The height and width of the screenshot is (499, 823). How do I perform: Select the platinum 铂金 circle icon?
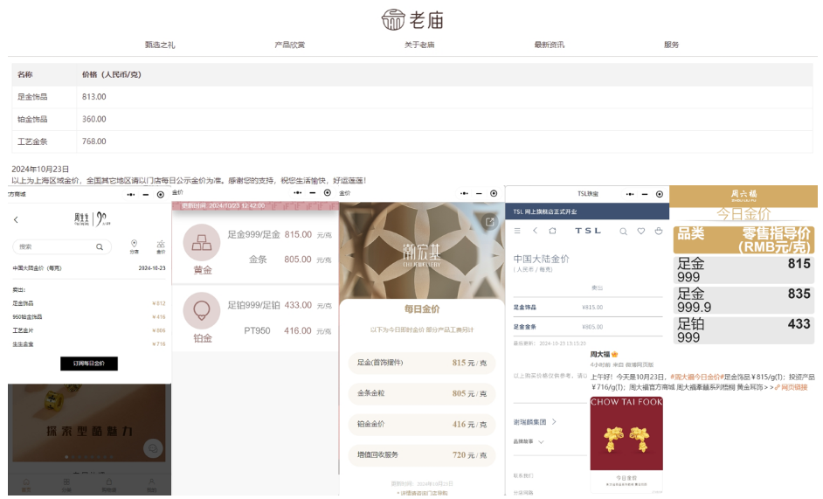[202, 310]
